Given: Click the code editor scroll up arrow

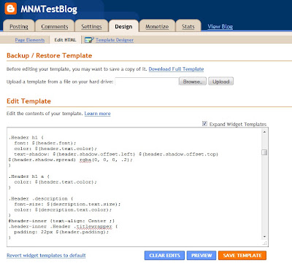Looking at the screenshot, I should pos(264,132).
